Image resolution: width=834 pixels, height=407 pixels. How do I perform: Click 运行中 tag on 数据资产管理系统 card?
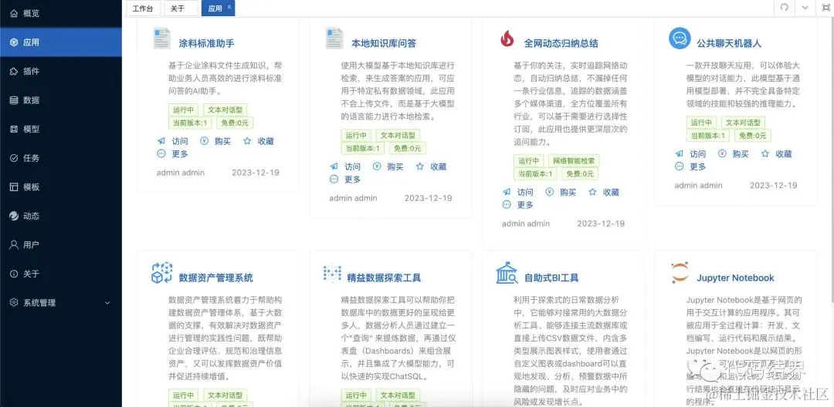pyautogui.click(x=184, y=395)
